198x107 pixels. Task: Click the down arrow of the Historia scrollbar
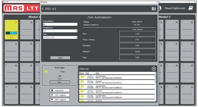(x=155, y=101)
